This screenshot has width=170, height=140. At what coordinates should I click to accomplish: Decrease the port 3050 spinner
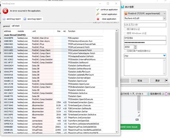(136, 48)
